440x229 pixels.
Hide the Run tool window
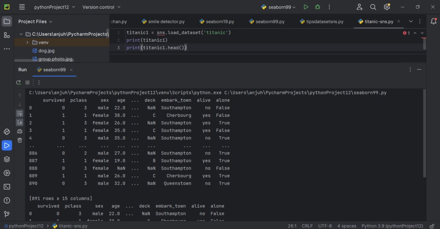(419, 70)
